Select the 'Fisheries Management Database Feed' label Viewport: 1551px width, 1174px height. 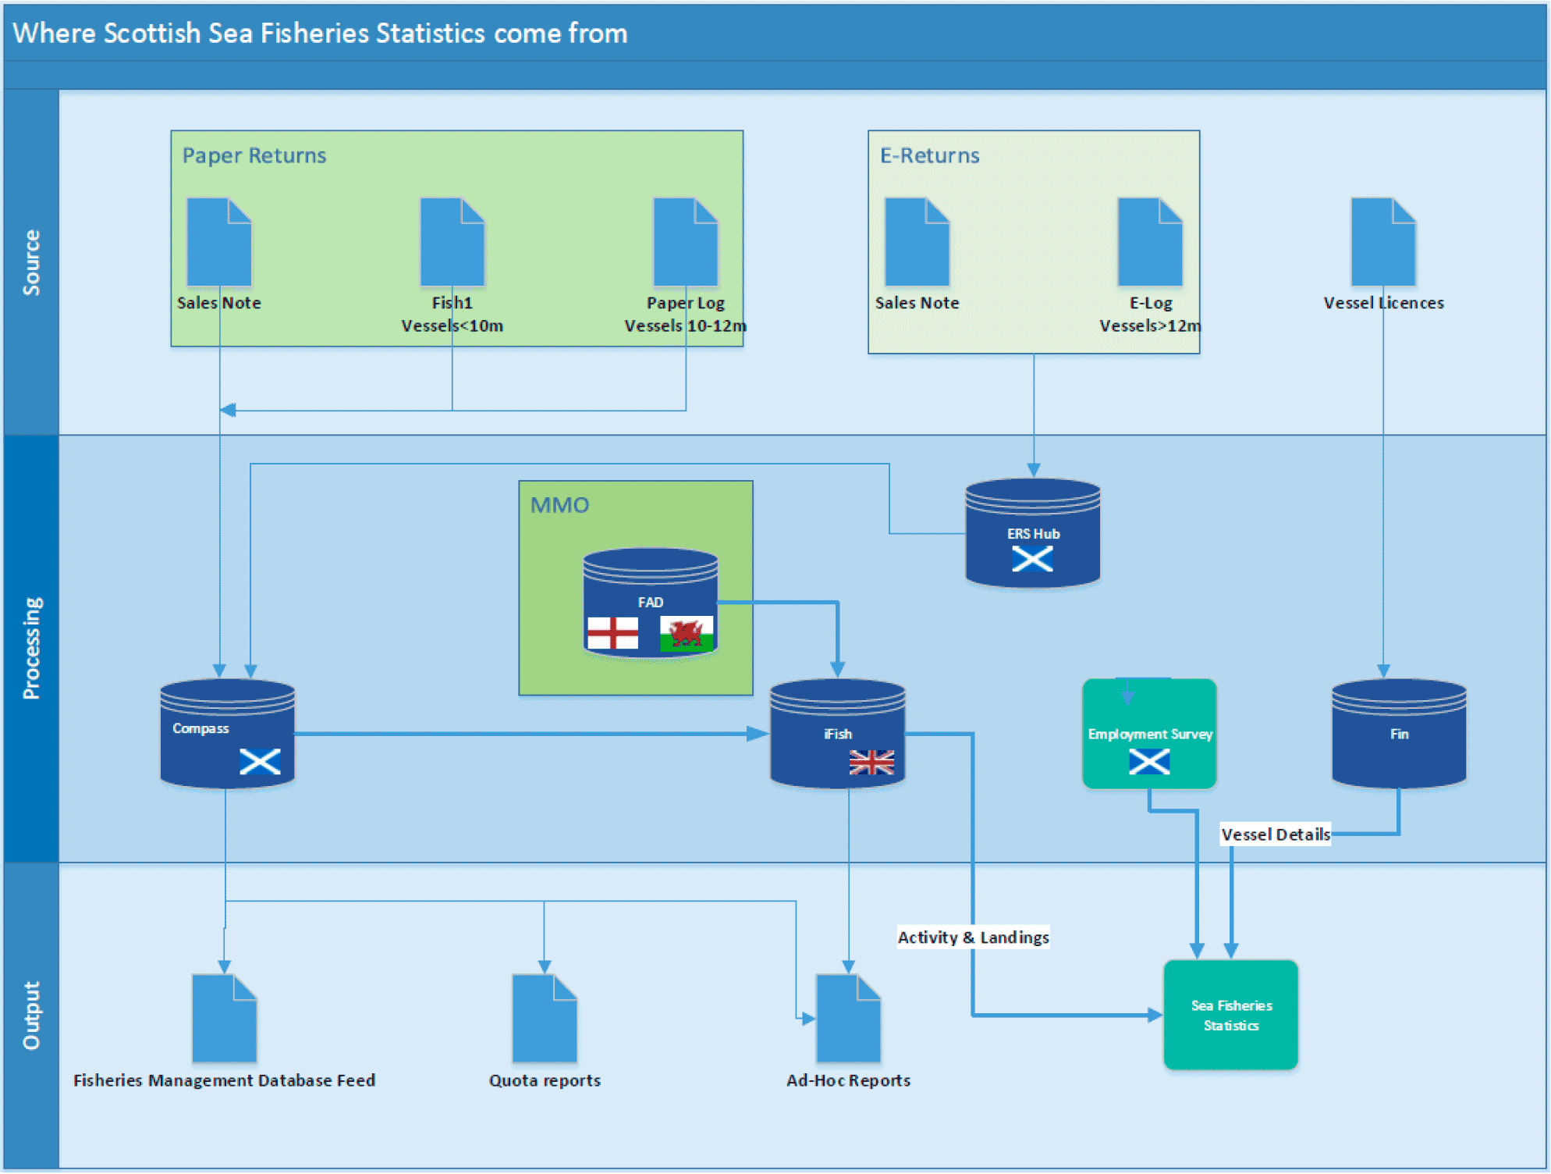[225, 1080]
